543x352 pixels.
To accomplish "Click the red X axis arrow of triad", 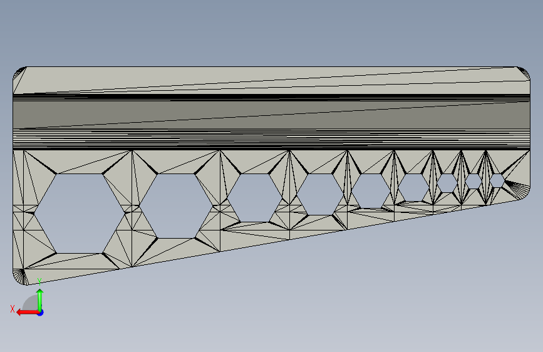I will (x=28, y=313).
